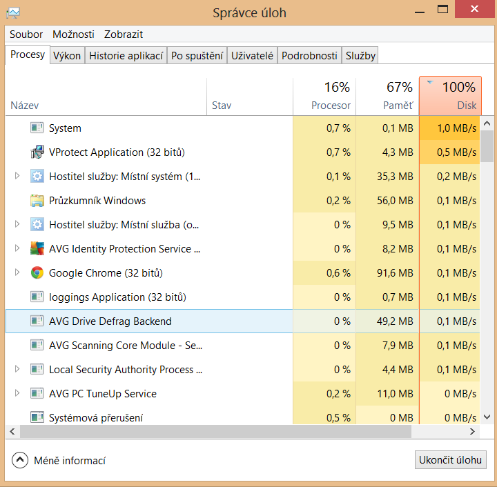Switch to the Uživatelé tab
Screen dimensions: 497x487
tap(252, 56)
